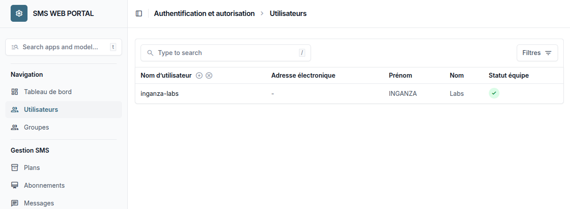Sort by the Prénom column header
Screen dimensions: 570x209
[x=401, y=75]
